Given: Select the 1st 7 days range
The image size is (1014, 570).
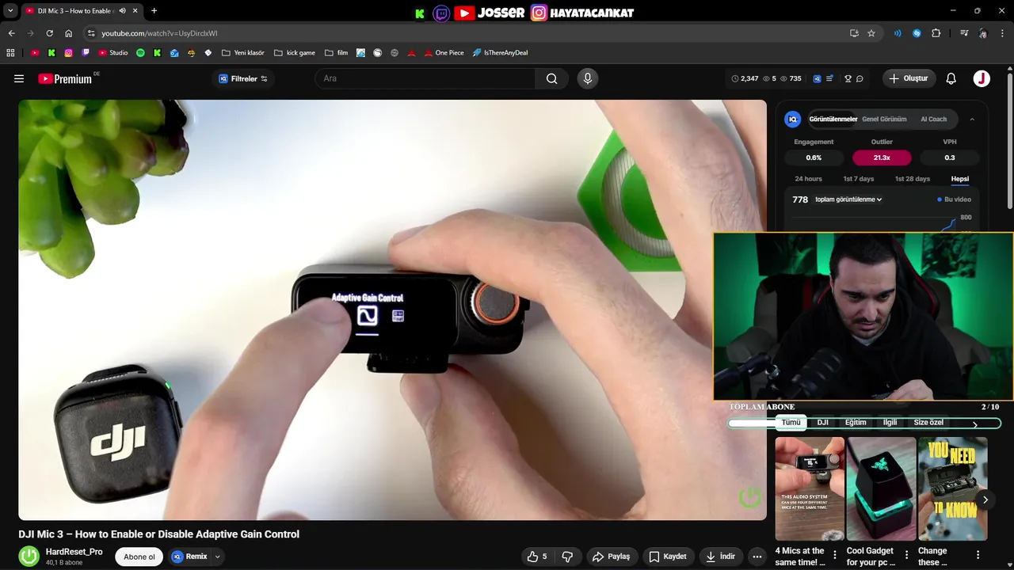Looking at the screenshot, I should click(859, 179).
